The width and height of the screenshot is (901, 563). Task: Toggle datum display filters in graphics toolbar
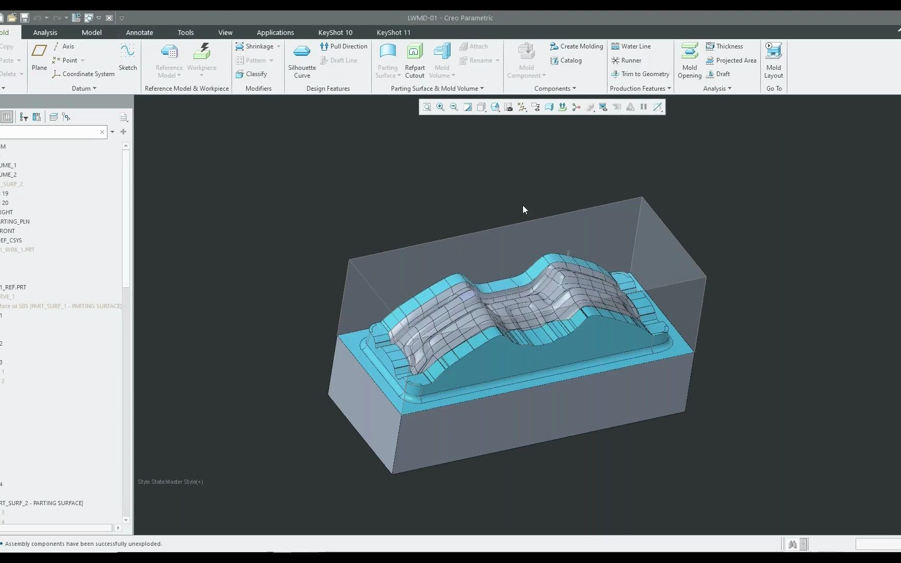(x=522, y=107)
